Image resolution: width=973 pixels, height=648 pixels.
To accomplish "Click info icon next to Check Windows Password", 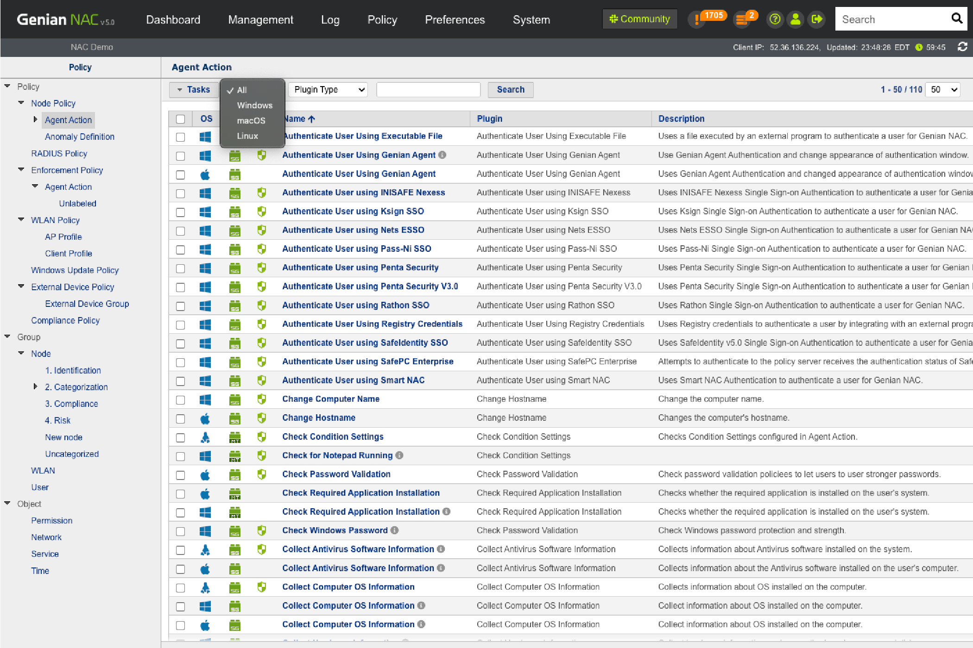I will click(394, 530).
